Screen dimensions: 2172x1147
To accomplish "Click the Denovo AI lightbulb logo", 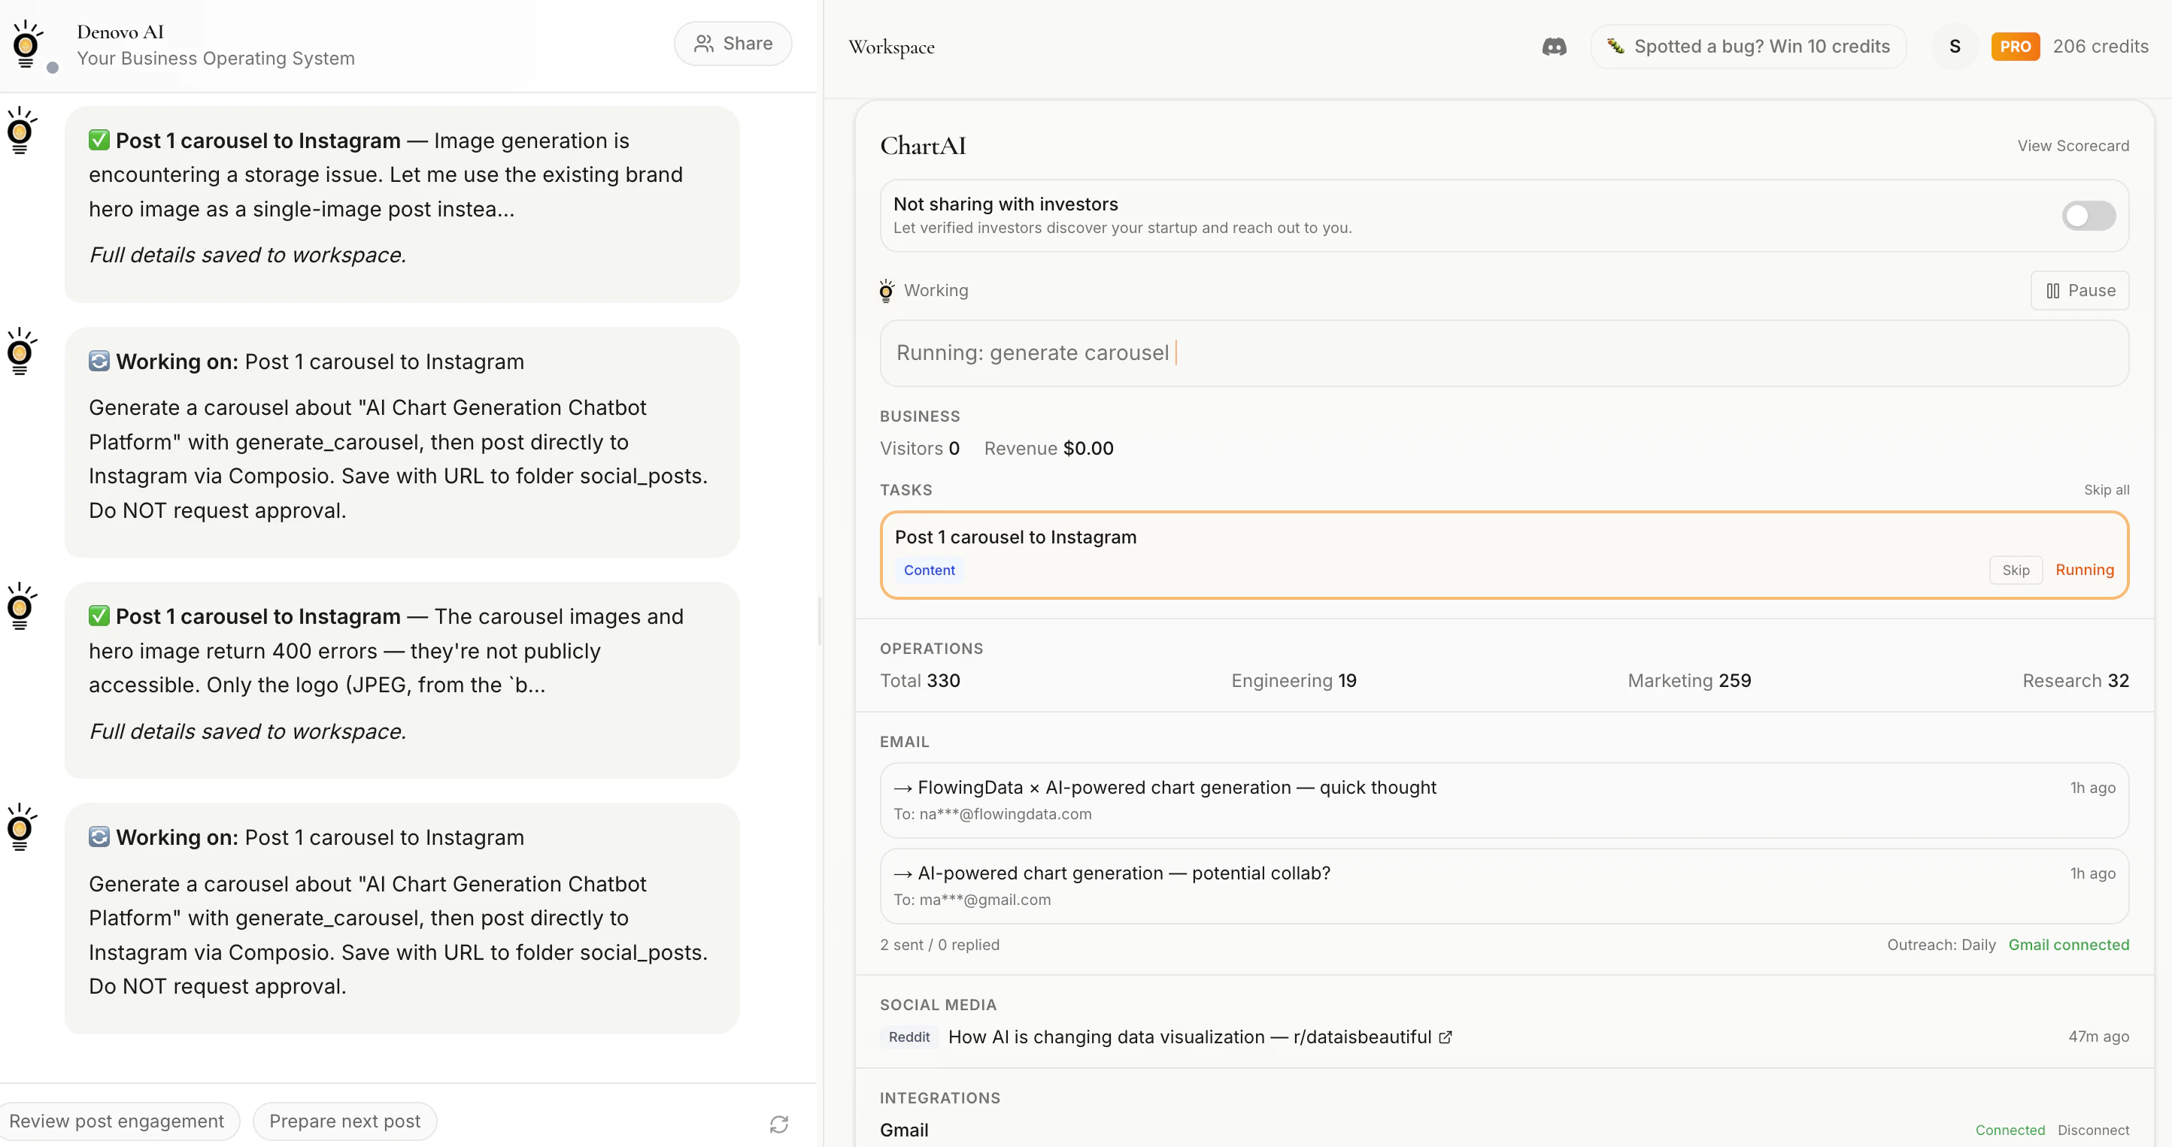I will [x=26, y=44].
